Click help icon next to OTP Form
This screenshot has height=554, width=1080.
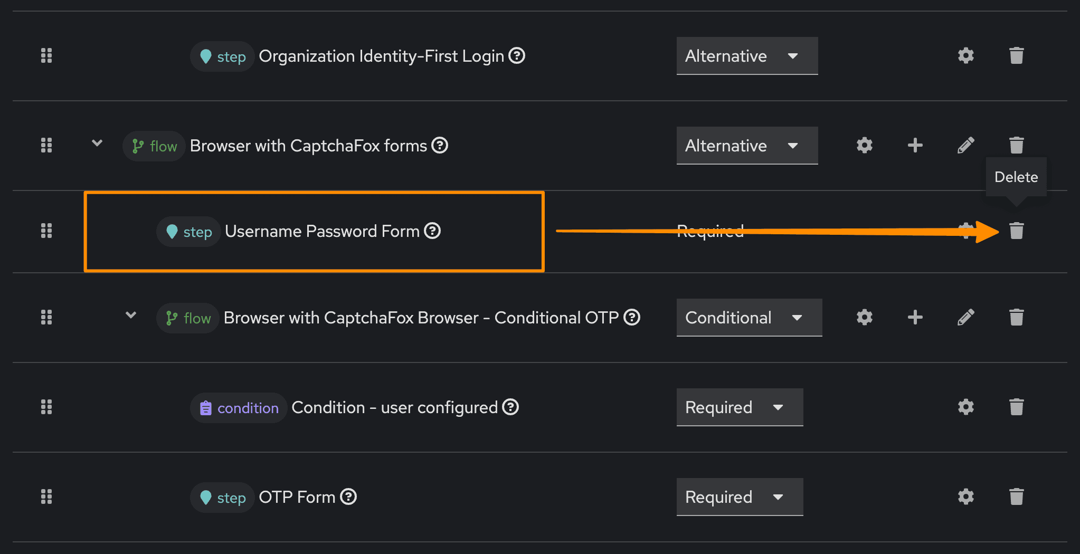[x=348, y=496]
